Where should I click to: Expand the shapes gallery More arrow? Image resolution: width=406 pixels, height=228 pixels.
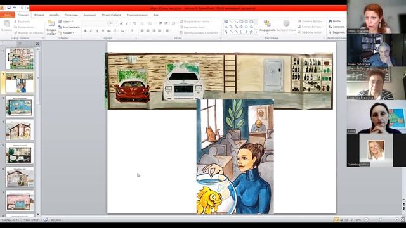coord(256,32)
